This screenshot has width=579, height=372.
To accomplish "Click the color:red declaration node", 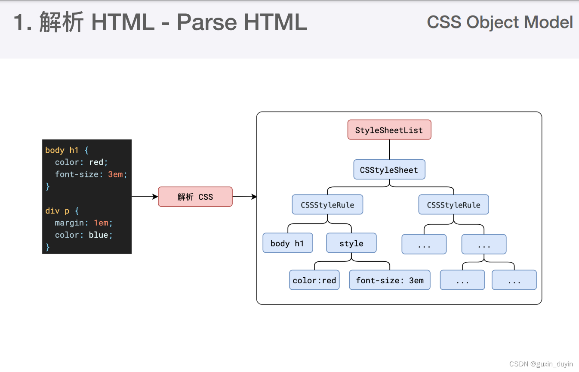I will (314, 280).
